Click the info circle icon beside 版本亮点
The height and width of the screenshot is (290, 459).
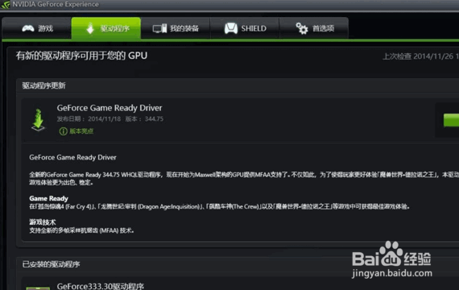pos(63,131)
